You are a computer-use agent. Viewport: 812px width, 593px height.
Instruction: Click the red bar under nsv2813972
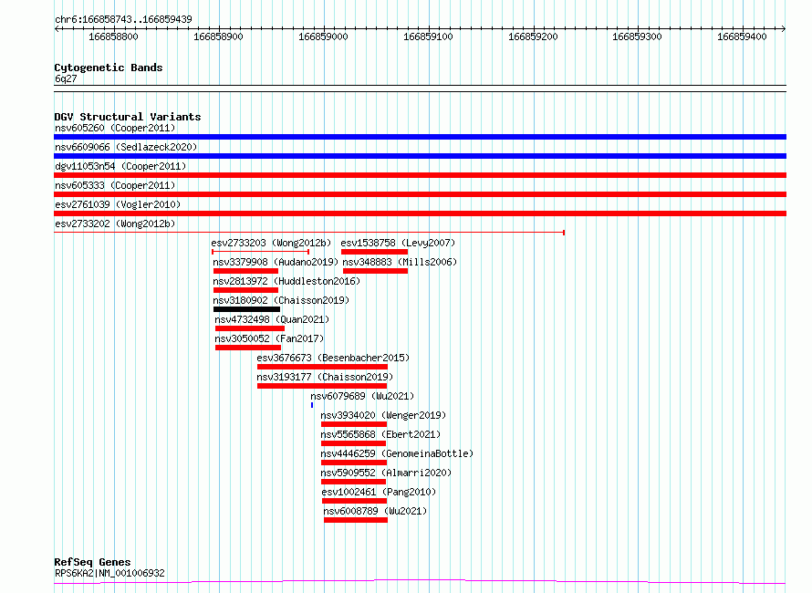coord(246,290)
